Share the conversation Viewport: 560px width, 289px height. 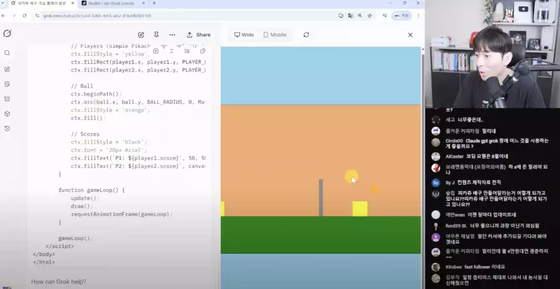coord(198,35)
